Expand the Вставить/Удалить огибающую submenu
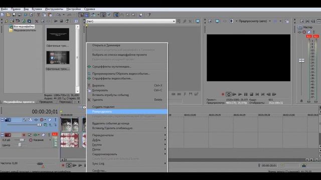321x180 pixels. click(127, 128)
